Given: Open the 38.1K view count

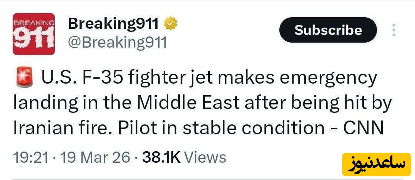Looking at the screenshot, I should click(x=161, y=157).
